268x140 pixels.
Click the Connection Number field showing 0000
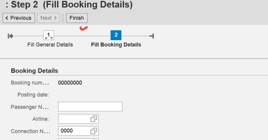click(73, 131)
